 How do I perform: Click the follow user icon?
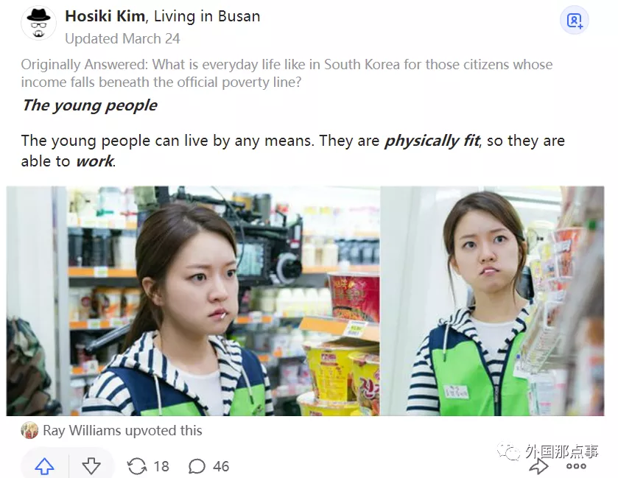[x=575, y=21]
